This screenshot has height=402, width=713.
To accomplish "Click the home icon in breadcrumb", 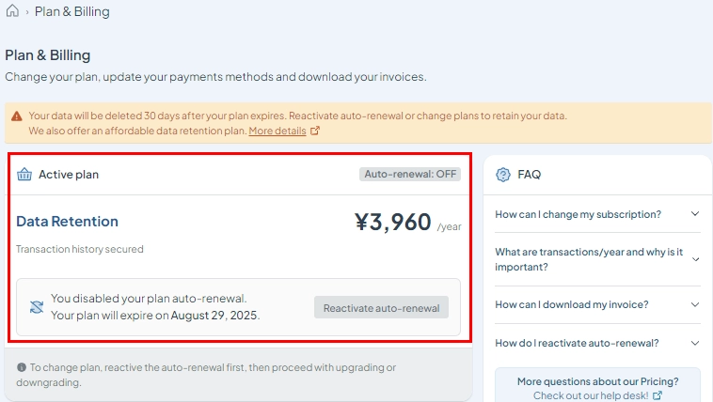I will tap(12, 11).
